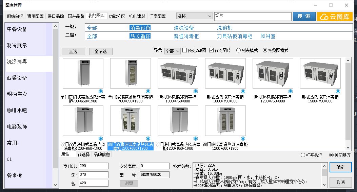Switch to the 进口品牌 tab
This screenshot has height=192, width=357.
pos(56,16)
